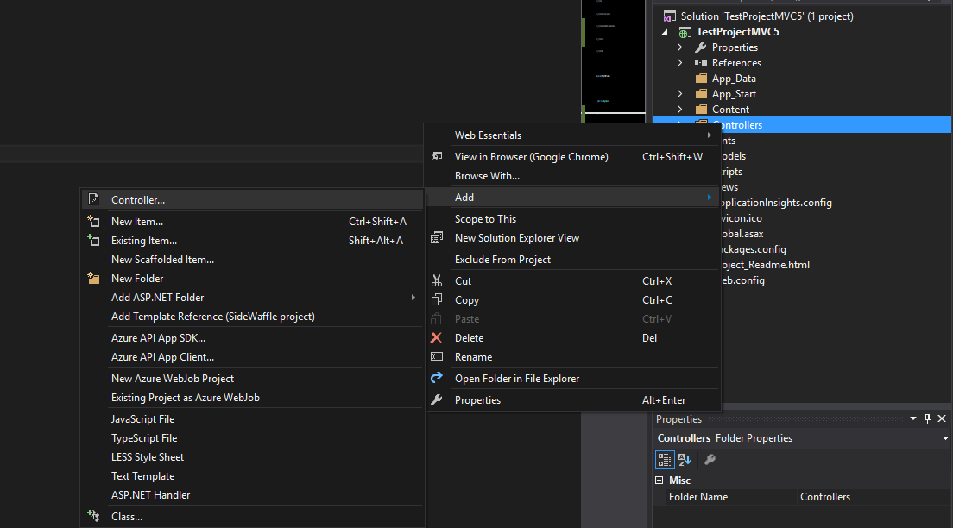Viewport: 953px width, 528px height.
Task: Expand the Properties tree node
Action: [680, 47]
